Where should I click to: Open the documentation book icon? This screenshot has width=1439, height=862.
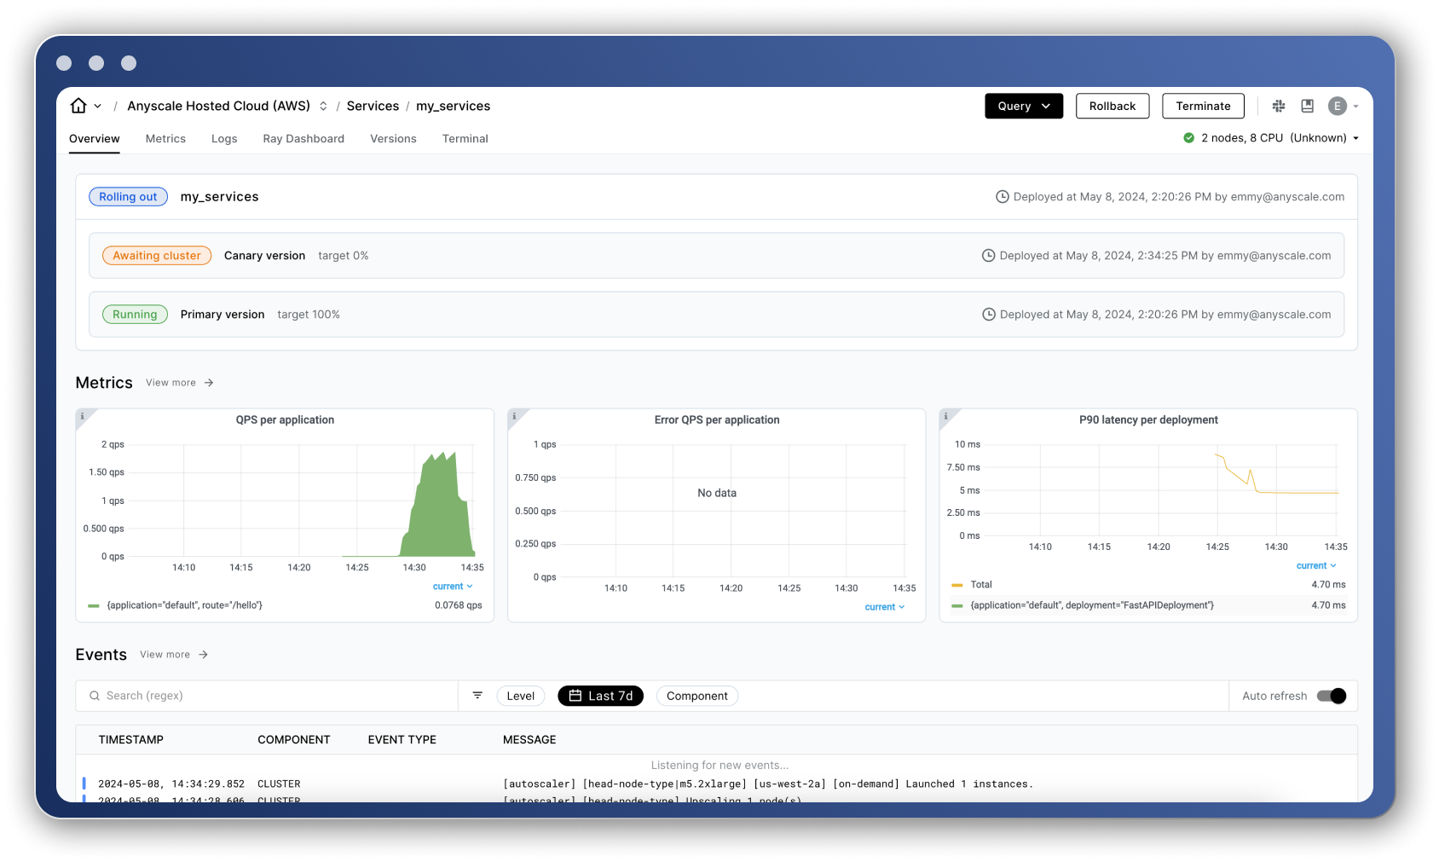[1308, 106]
